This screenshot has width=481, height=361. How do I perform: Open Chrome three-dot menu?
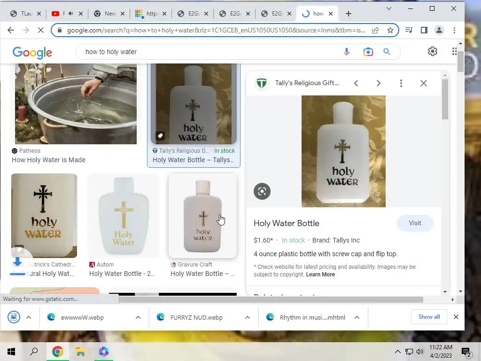pyautogui.click(x=454, y=30)
